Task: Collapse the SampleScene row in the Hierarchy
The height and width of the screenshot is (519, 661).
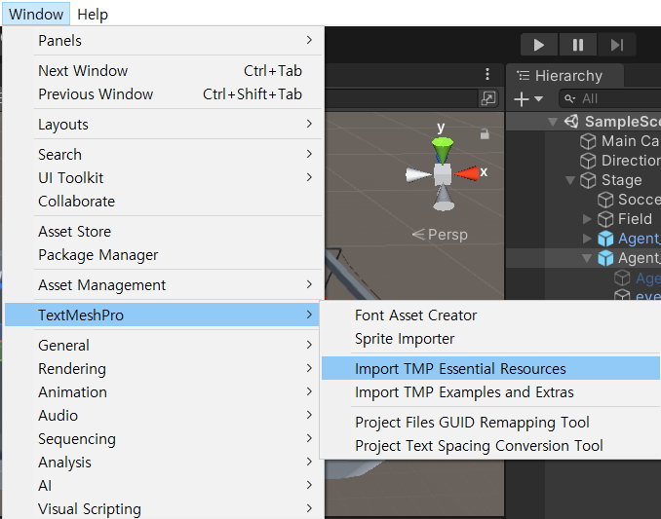Action: tap(552, 122)
